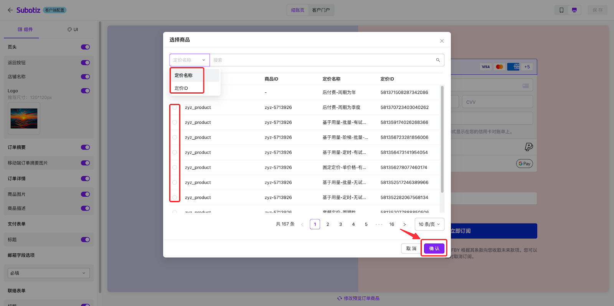Click the Google Pay icon
Screen dimensions: 614x306
[x=524, y=164]
